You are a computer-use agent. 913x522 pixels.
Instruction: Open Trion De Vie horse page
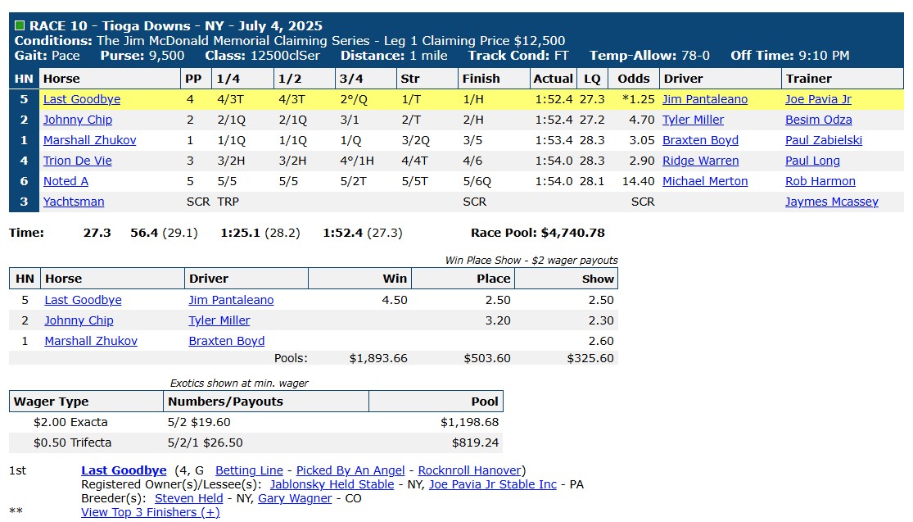[78, 161]
